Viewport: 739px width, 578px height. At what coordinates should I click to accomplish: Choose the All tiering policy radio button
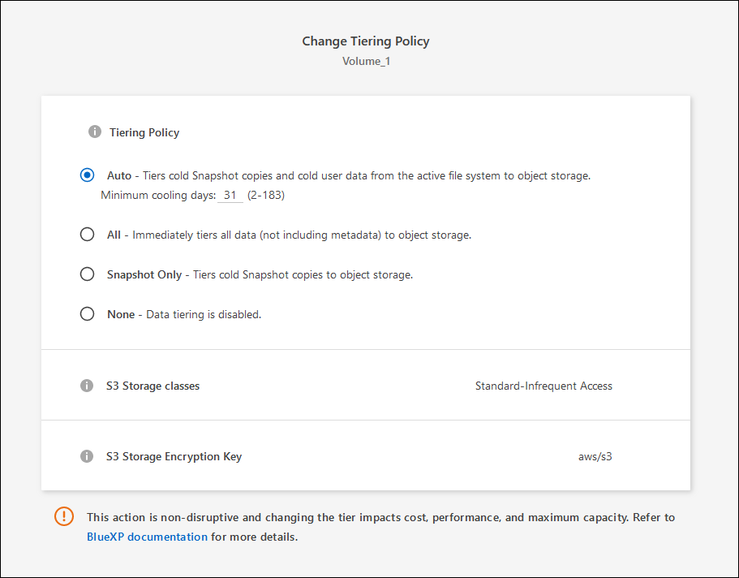87,235
